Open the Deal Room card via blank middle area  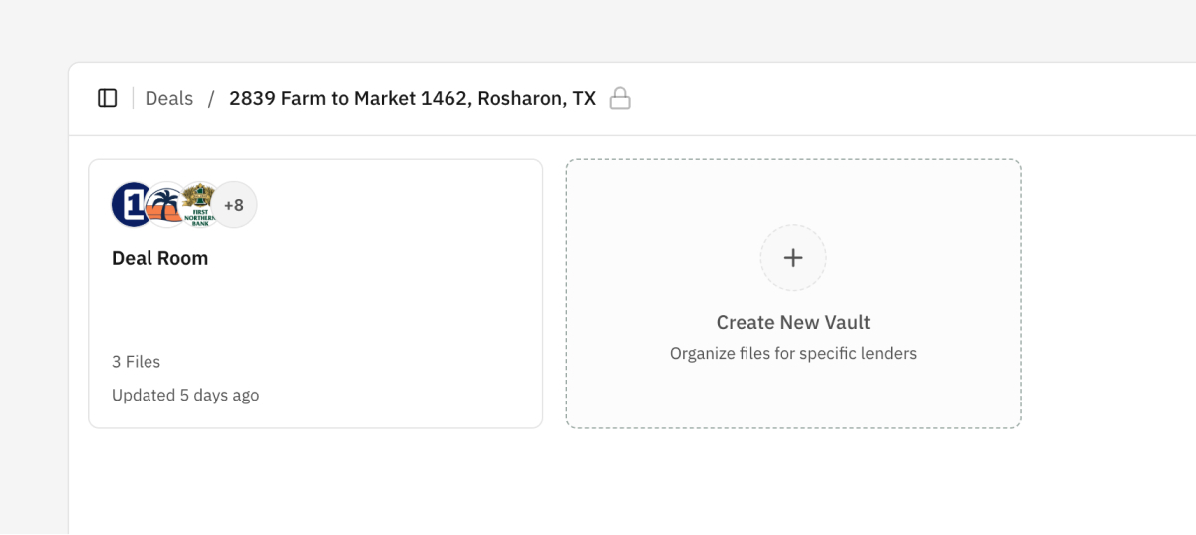pos(315,311)
